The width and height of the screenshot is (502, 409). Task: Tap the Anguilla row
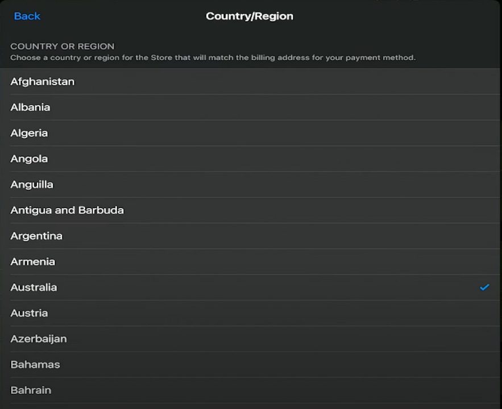[x=32, y=184]
